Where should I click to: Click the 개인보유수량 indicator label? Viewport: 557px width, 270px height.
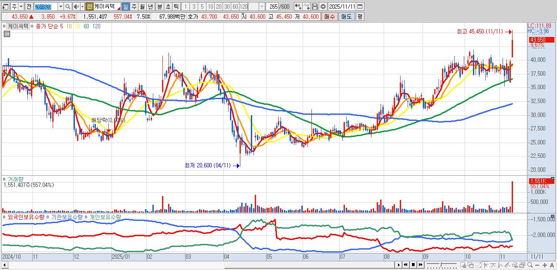coord(105,217)
